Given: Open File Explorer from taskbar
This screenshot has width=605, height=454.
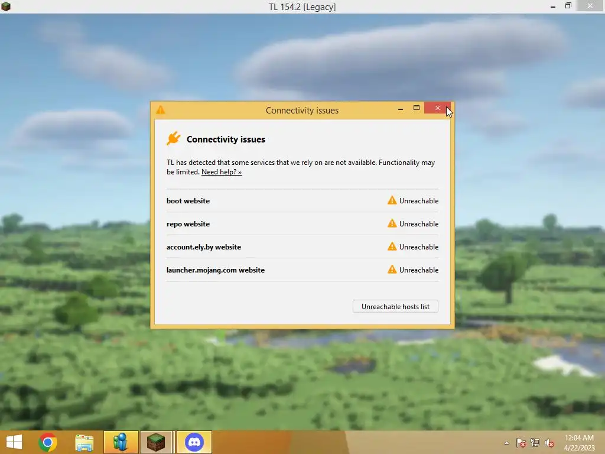Looking at the screenshot, I should pos(84,442).
